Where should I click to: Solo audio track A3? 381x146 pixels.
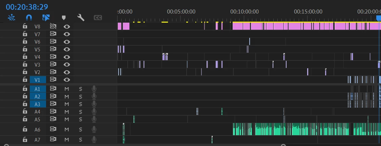point(80,104)
